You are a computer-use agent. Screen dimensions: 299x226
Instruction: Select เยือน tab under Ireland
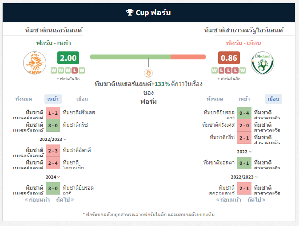273,99
